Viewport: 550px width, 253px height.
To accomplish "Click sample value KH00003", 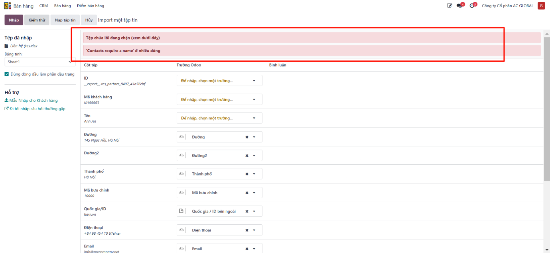I will click(91, 103).
